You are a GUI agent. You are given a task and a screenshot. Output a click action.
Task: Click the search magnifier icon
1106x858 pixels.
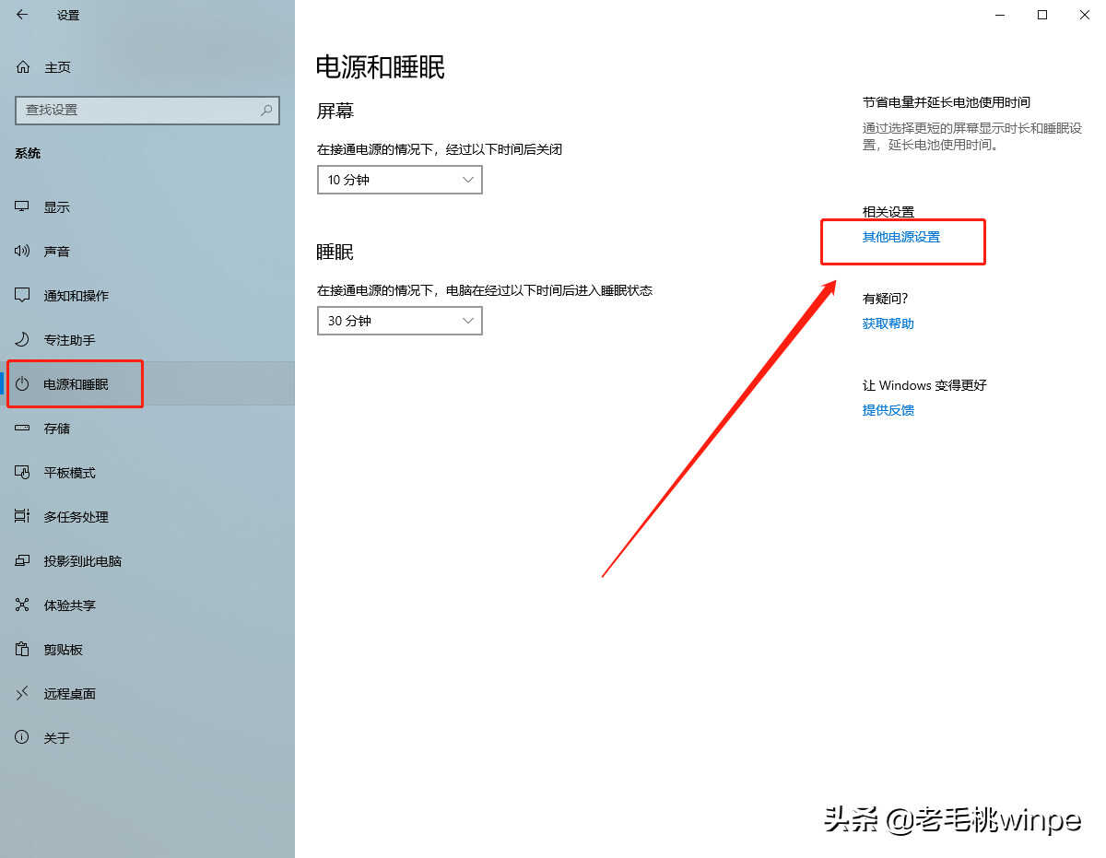(266, 110)
